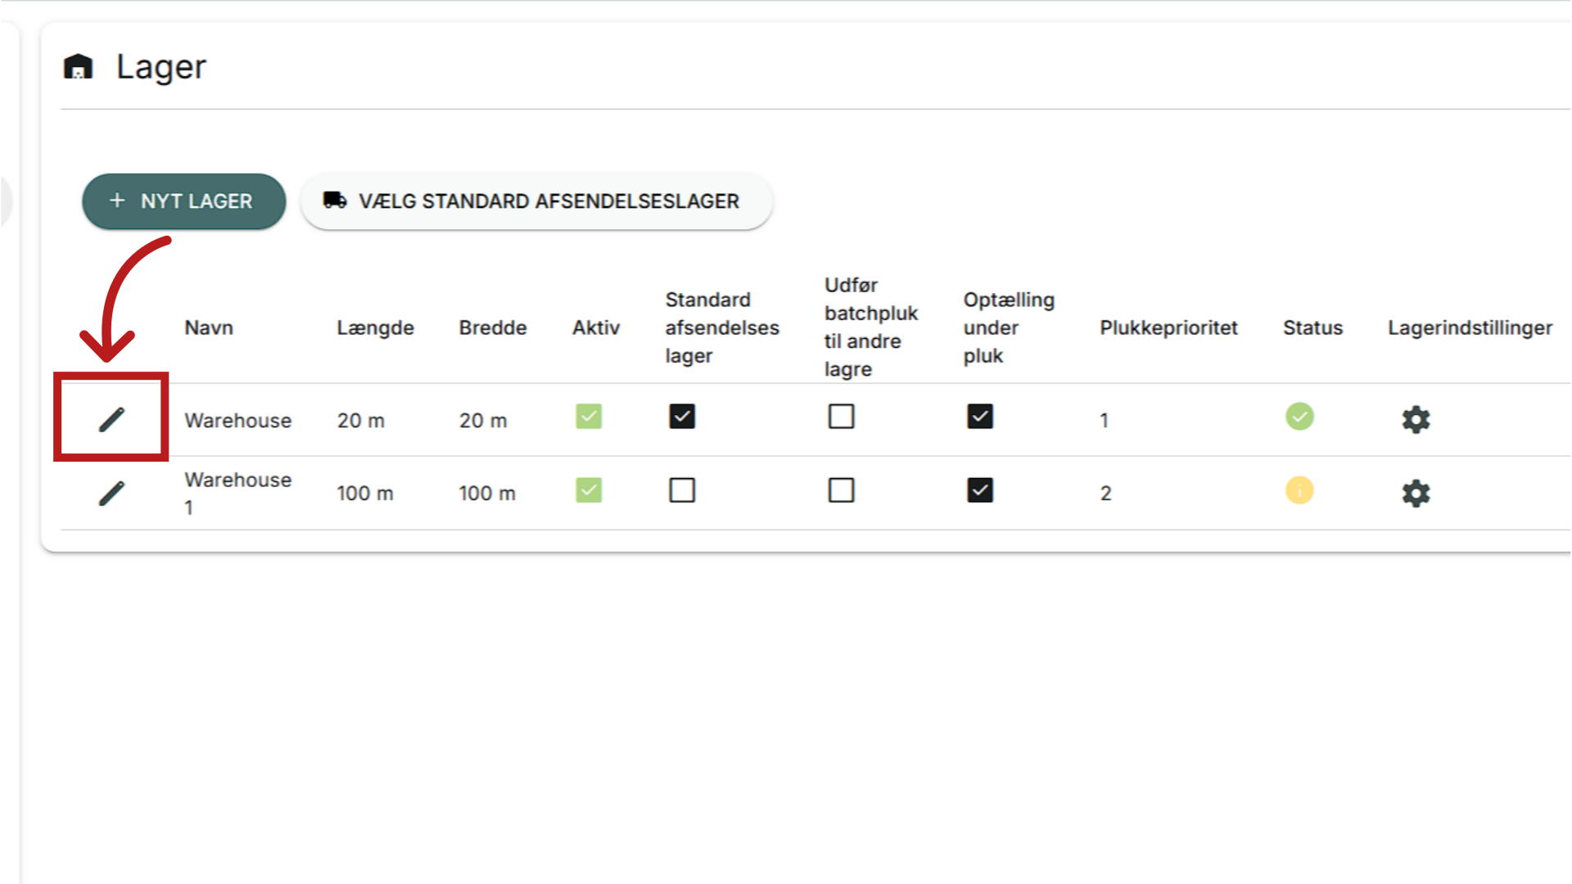Check Standard afsendelseslager for Warehouse 1
The width and height of the screenshot is (1572, 884).
[682, 490]
